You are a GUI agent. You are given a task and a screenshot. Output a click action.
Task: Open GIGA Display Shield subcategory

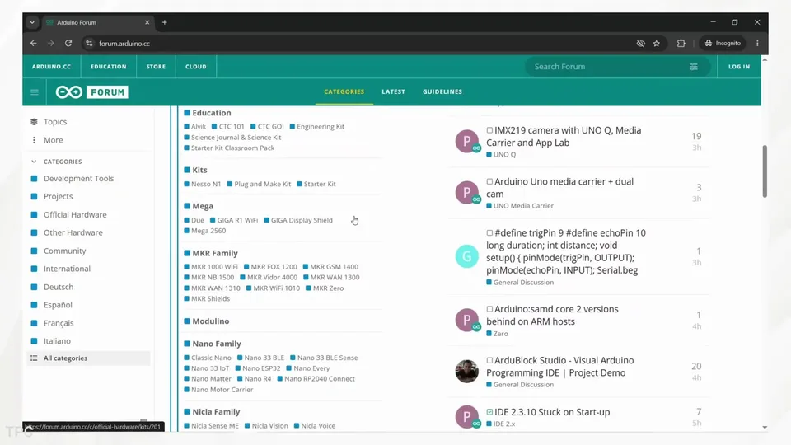(x=298, y=221)
